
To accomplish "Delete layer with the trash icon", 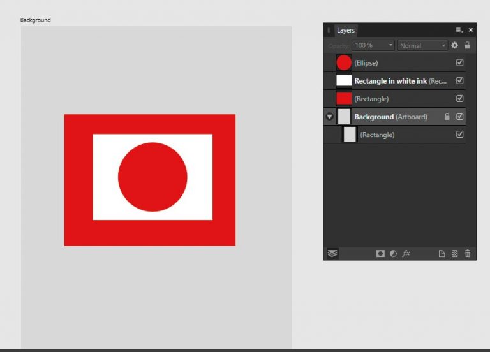I will tap(468, 253).
